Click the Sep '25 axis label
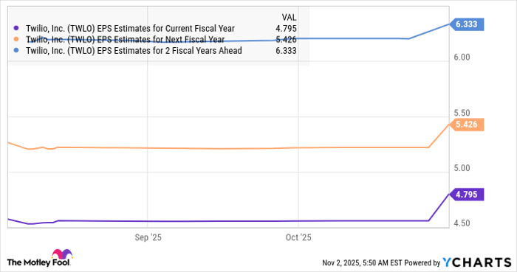517x272 pixels. click(x=148, y=237)
